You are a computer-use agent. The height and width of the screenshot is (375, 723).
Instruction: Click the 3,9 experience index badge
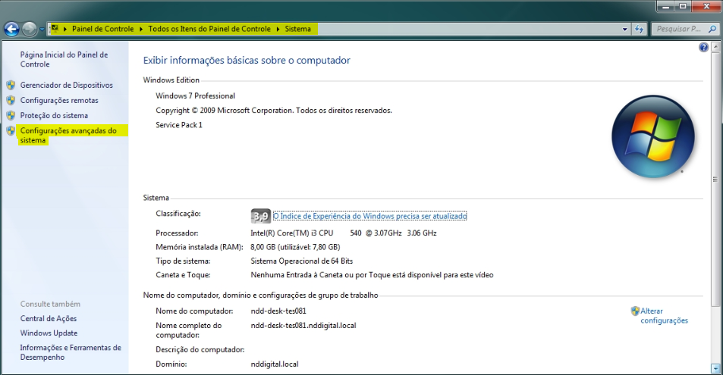(260, 216)
